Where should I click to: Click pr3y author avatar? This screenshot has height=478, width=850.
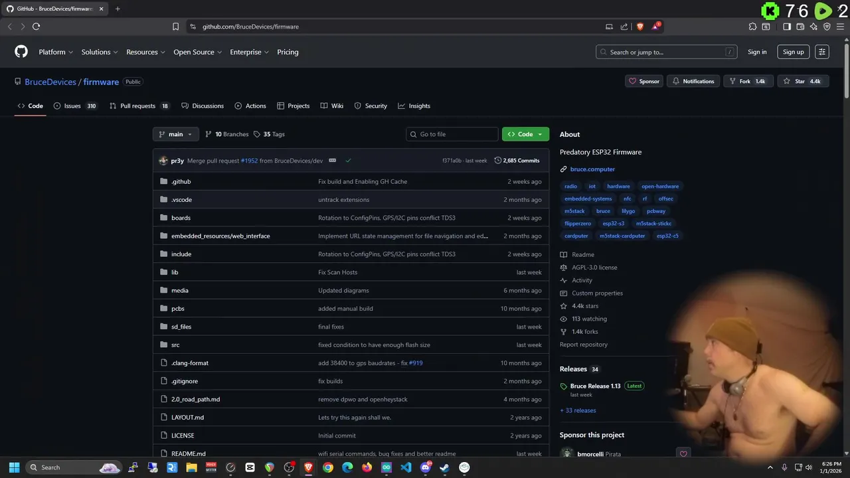point(163,161)
